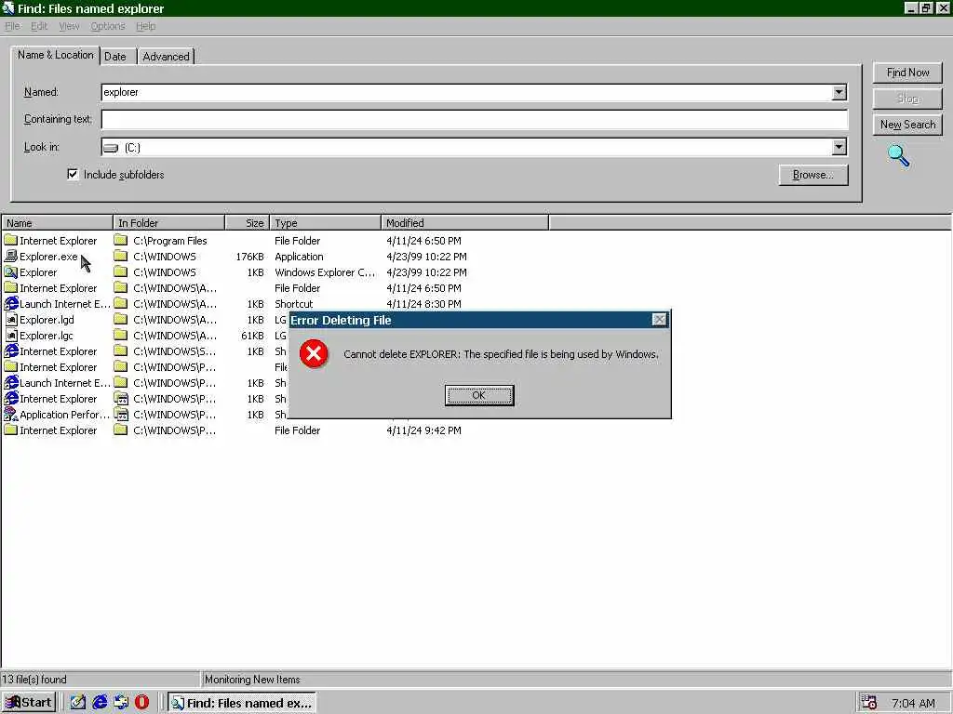Click the red error icon in dialog
The width and height of the screenshot is (953, 714).
click(314, 354)
